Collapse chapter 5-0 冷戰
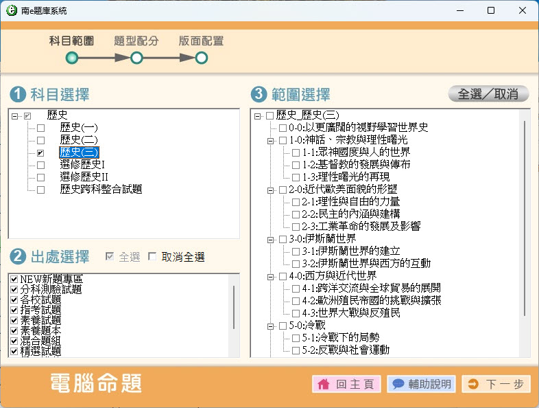This screenshot has height=408, width=539. [271, 326]
